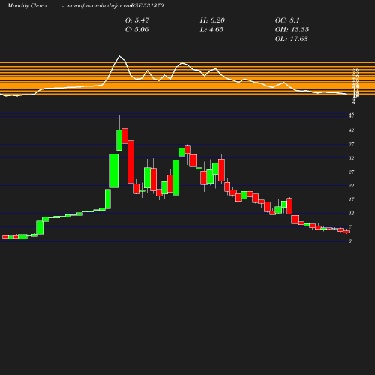Click the highest peak of the white indicator line

pos(119,56)
